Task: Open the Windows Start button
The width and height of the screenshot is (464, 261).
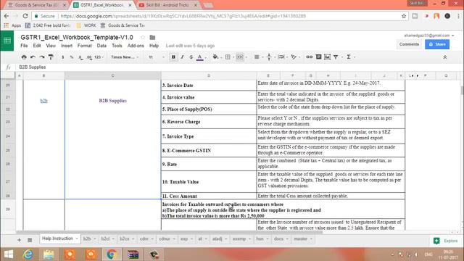Action: 8,254
